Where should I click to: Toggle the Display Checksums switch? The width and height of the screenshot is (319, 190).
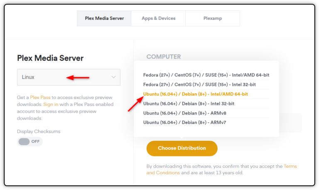click(x=29, y=141)
